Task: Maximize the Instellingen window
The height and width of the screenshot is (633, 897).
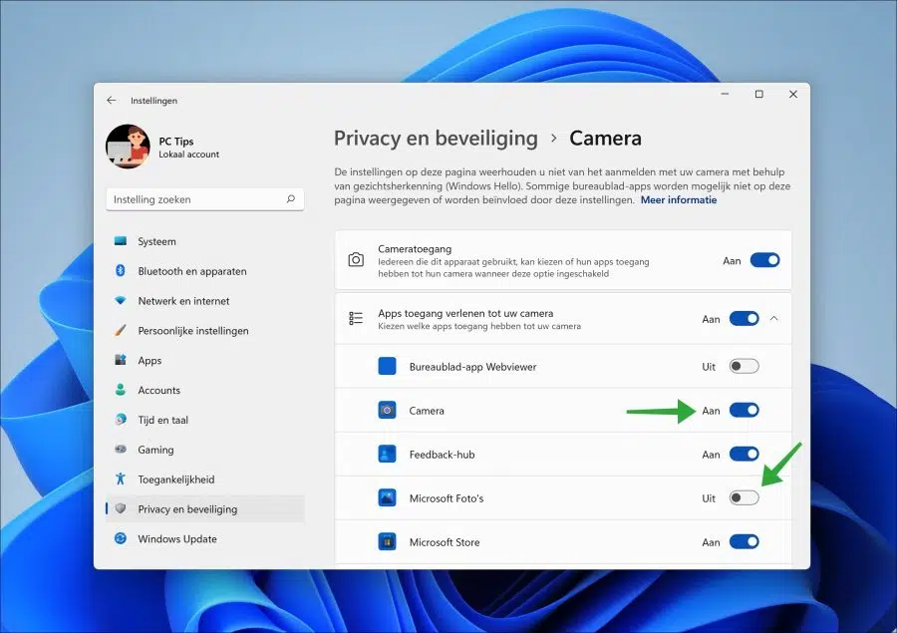Action: (759, 94)
